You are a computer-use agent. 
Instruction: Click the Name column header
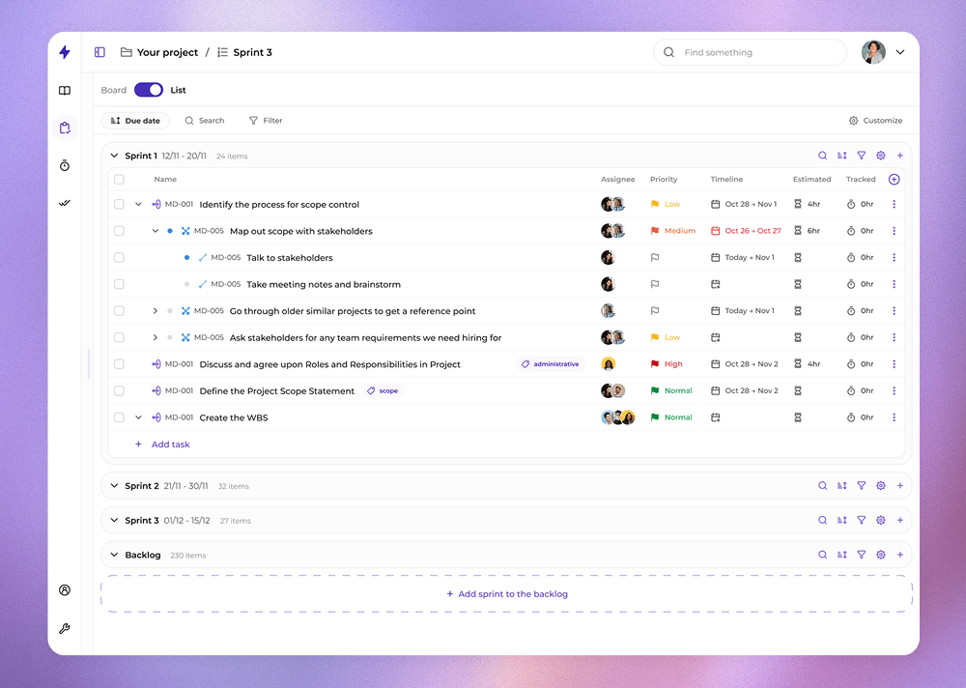click(165, 180)
